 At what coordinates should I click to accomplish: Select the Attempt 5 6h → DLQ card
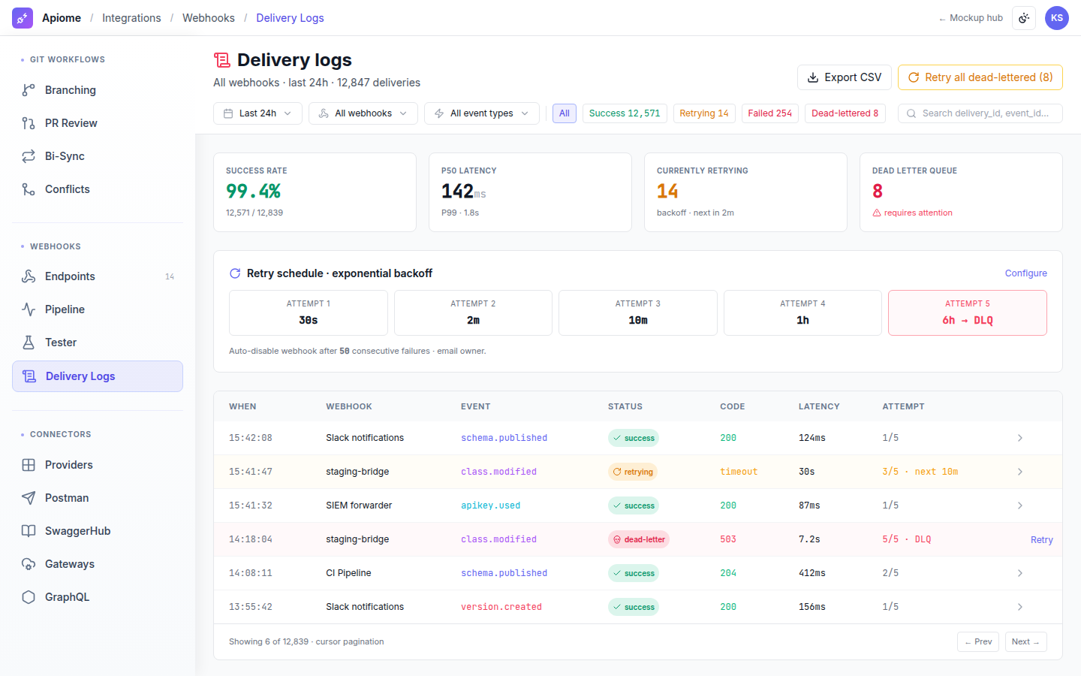[968, 312]
